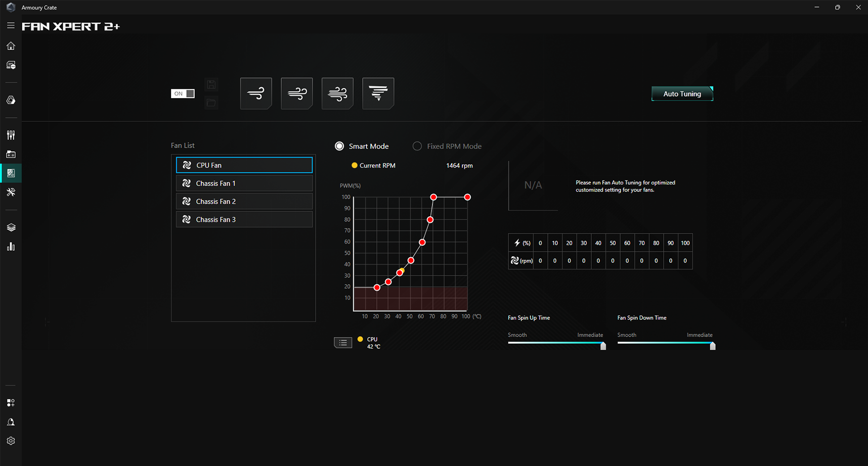Select the Silent fan profile icon
The image size is (868, 466).
[x=256, y=94]
